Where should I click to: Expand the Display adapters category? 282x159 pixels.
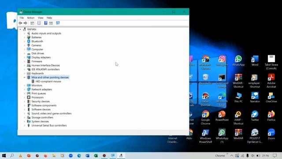point(25,57)
